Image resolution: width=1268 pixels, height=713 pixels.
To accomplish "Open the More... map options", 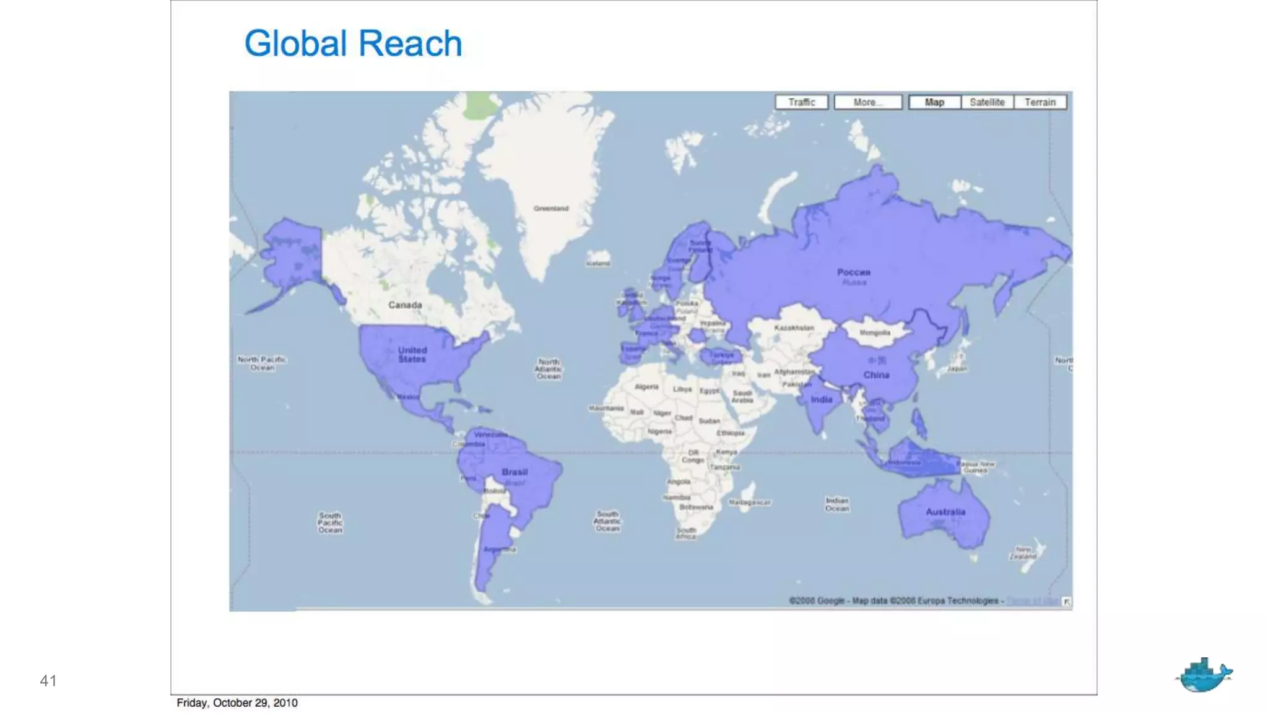I will [868, 102].
